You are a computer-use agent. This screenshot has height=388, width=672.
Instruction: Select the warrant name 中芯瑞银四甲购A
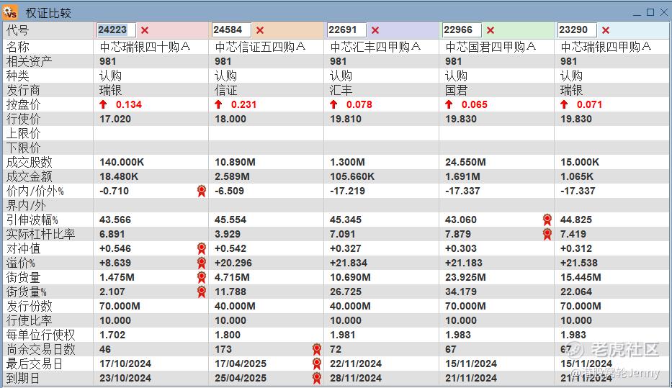pyautogui.click(x=606, y=47)
